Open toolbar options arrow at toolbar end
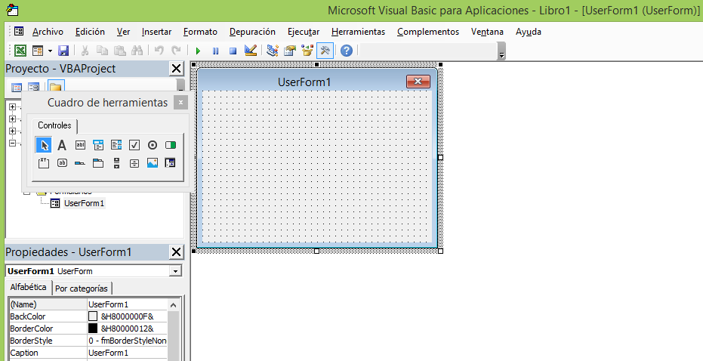703x361 pixels. pos(501,51)
